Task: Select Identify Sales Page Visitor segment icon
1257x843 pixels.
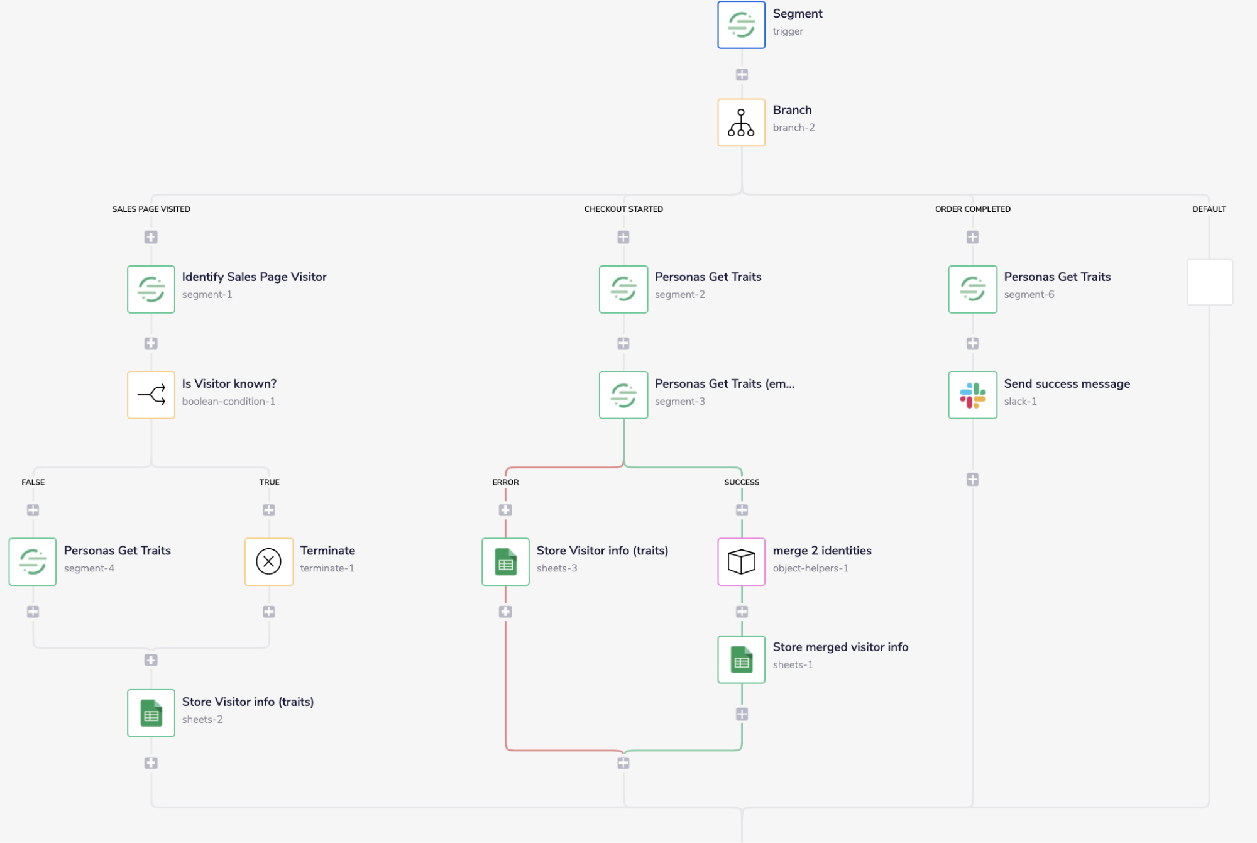Action: (x=151, y=289)
